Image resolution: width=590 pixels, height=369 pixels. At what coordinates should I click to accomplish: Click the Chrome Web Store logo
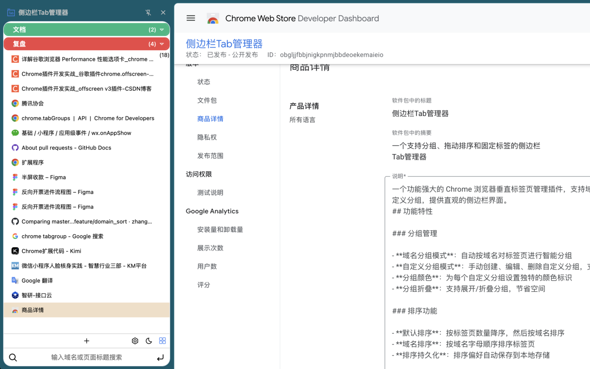pos(212,18)
